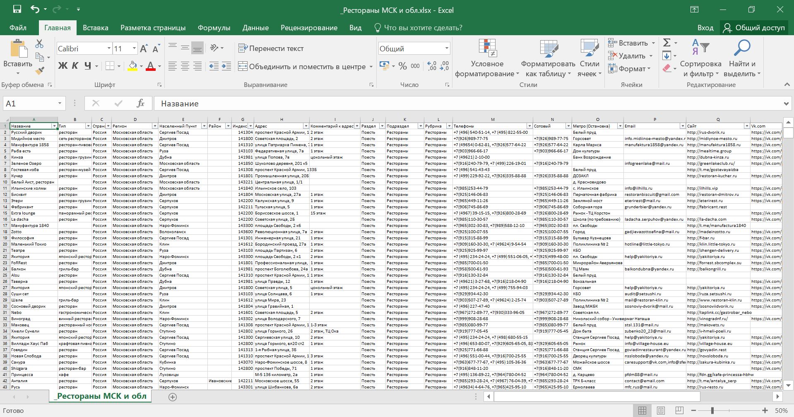Click the AutoSum sigma icon

click(666, 43)
